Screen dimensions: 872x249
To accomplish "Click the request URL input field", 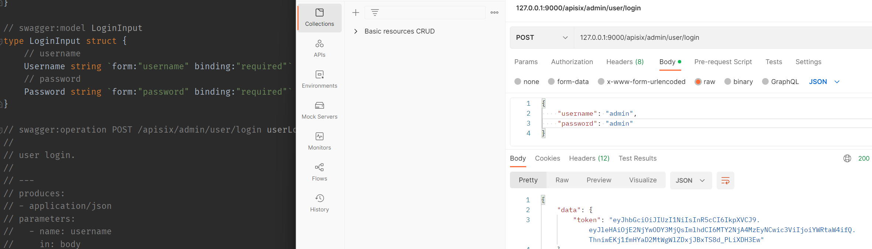I will click(723, 38).
